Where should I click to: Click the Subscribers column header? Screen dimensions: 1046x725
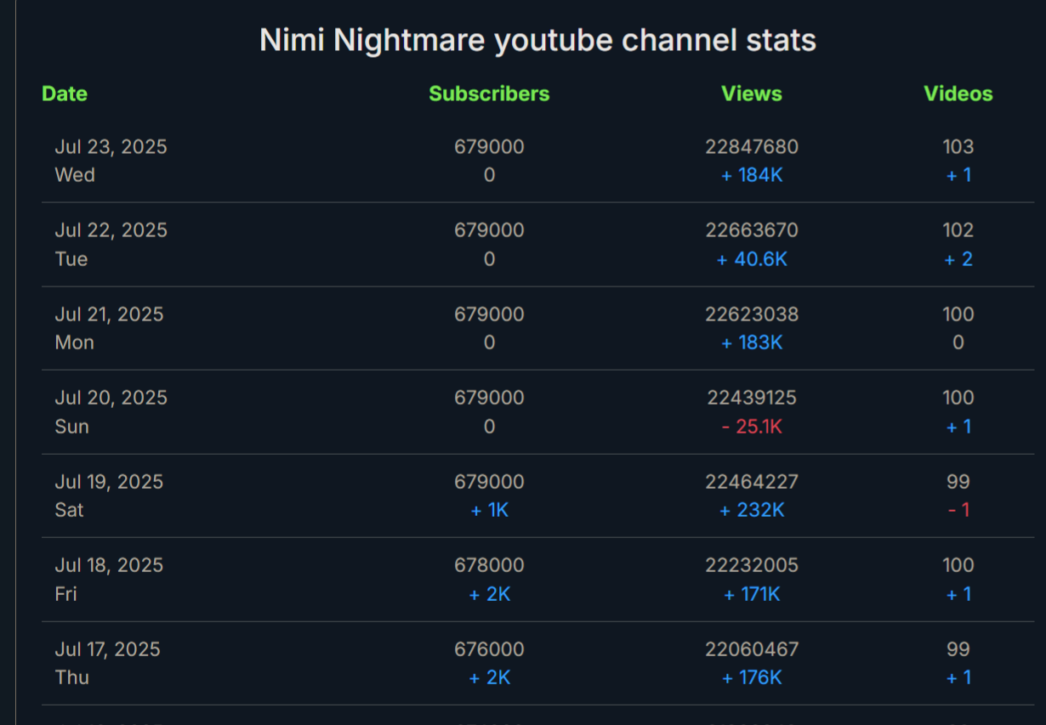489,93
